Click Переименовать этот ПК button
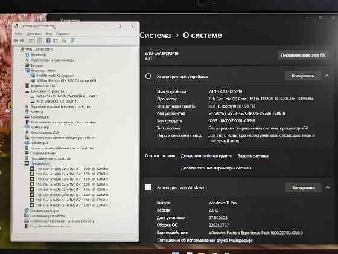Image resolution: width=338 pixels, height=254 pixels. [x=303, y=55]
